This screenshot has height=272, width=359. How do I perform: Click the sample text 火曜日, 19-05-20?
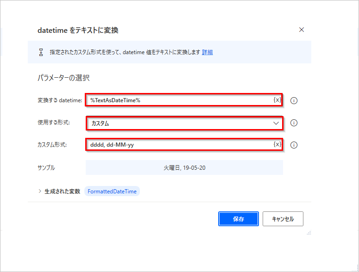(x=184, y=168)
